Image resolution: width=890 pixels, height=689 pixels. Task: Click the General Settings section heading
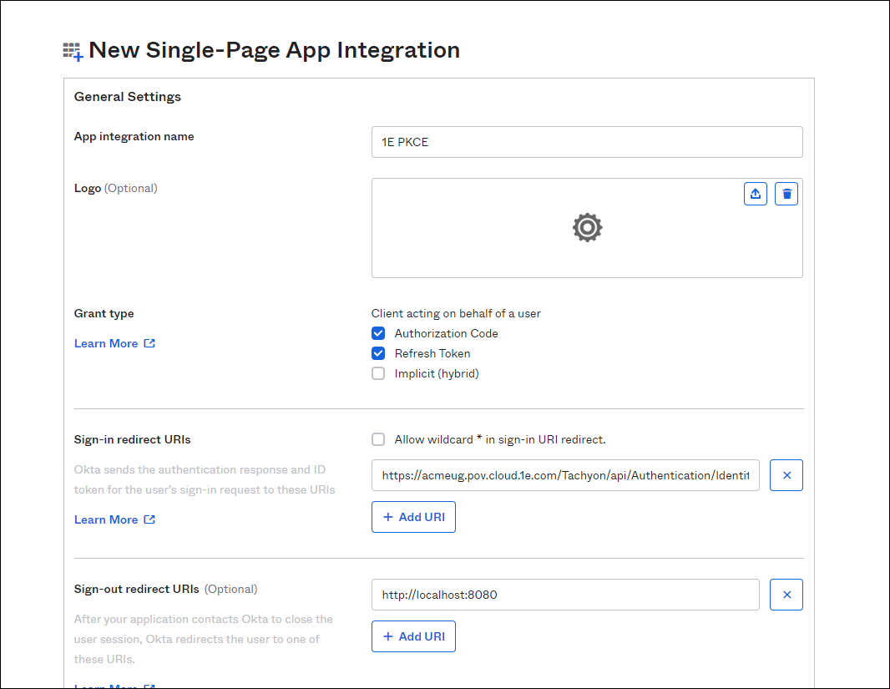click(128, 97)
